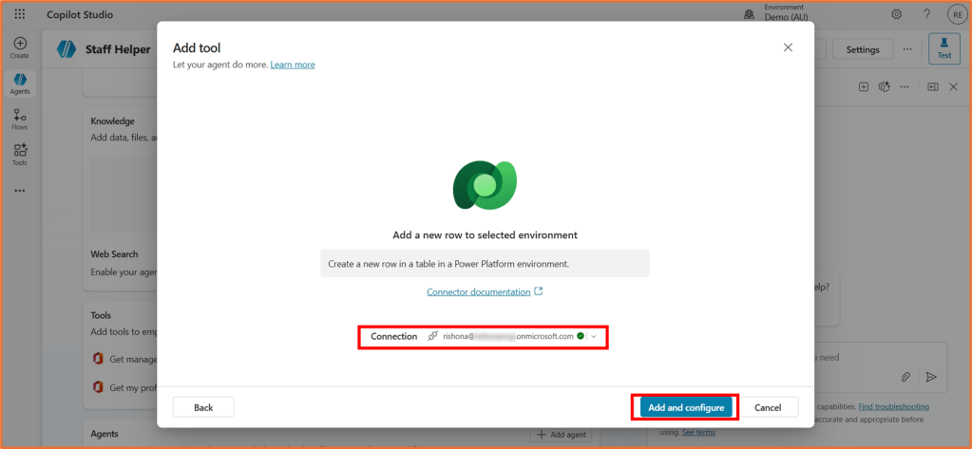
Task: Click the Office icon beside Get my profile tool
Action: click(x=97, y=387)
